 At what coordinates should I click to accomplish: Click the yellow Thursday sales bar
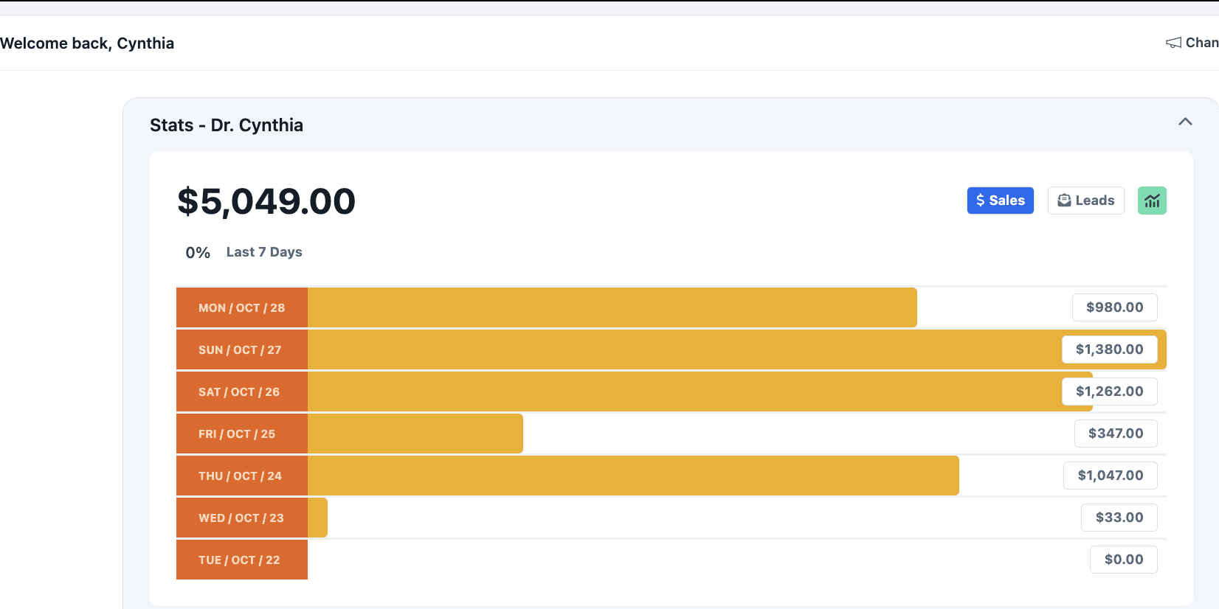633,476
